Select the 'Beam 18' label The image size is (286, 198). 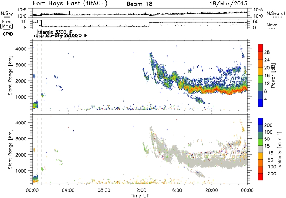pos(139,4)
